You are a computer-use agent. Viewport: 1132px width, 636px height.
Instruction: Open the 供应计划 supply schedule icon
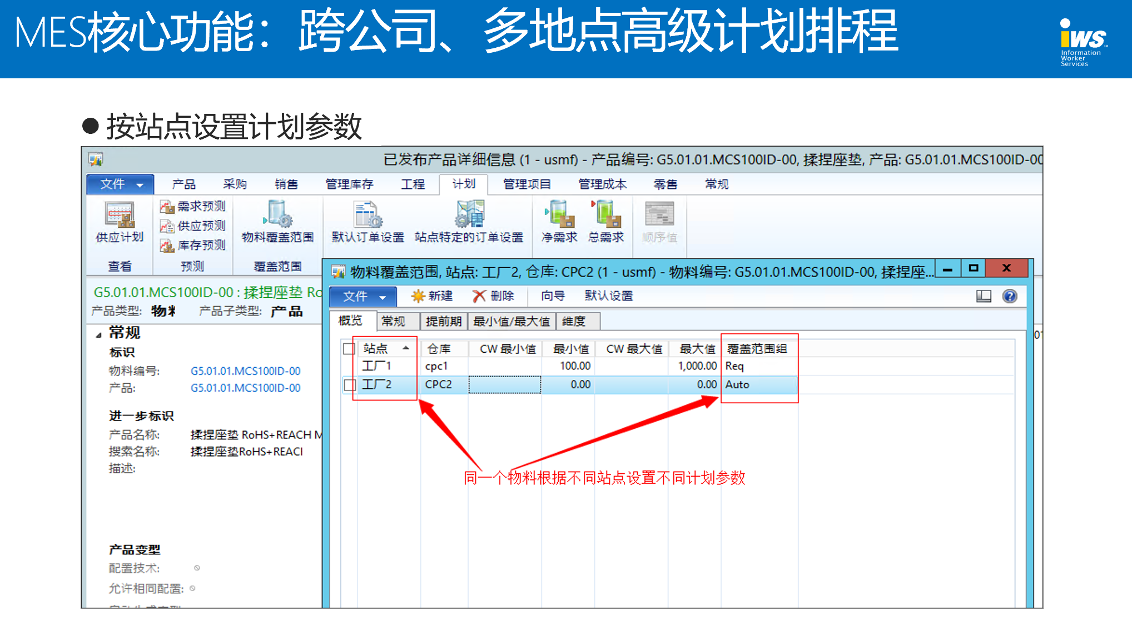(120, 223)
